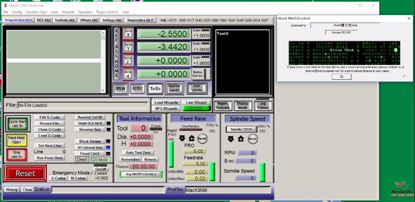The height and width of the screenshot is (202, 415).
Task: Switch to Diagnostics Alt-7 tab
Action: pyautogui.click(x=140, y=20)
